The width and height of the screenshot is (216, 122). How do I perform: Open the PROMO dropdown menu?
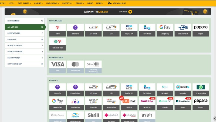tap(80, 3)
